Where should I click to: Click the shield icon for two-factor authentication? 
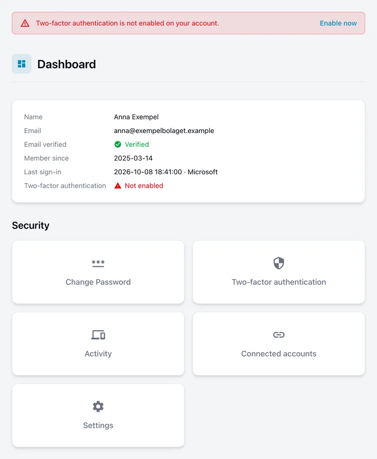click(279, 263)
